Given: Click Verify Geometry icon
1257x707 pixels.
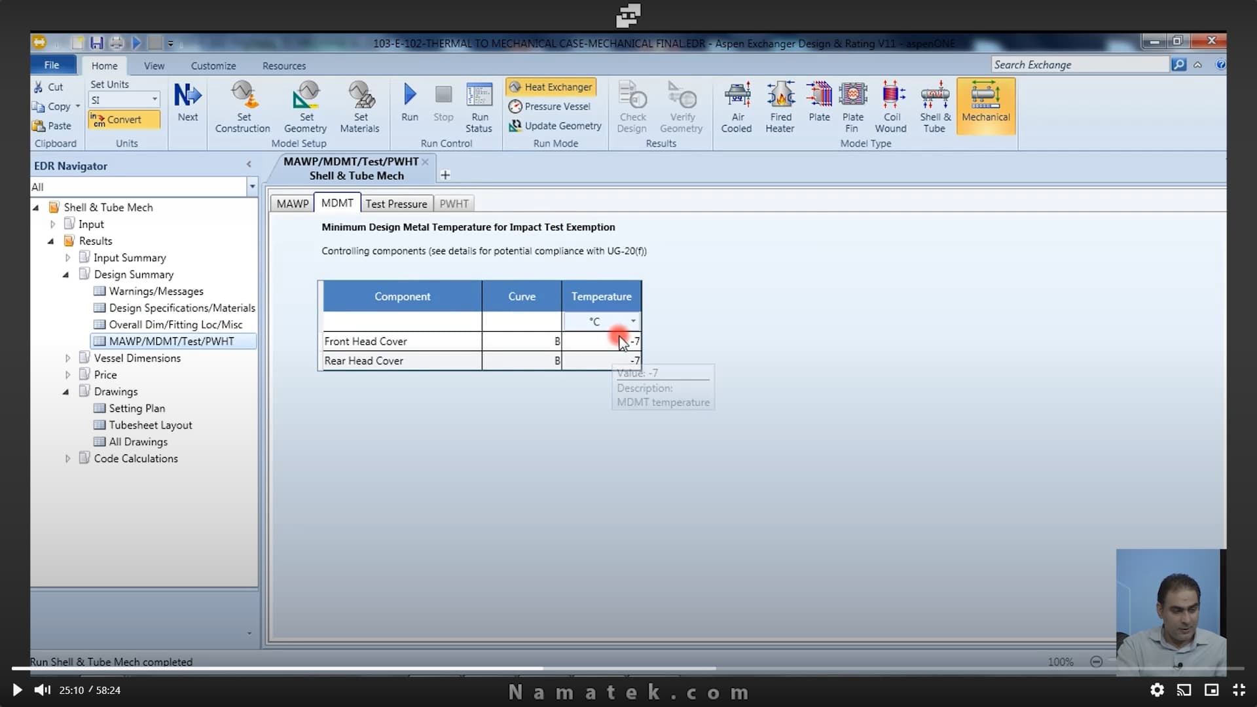Looking at the screenshot, I should 682,107.
